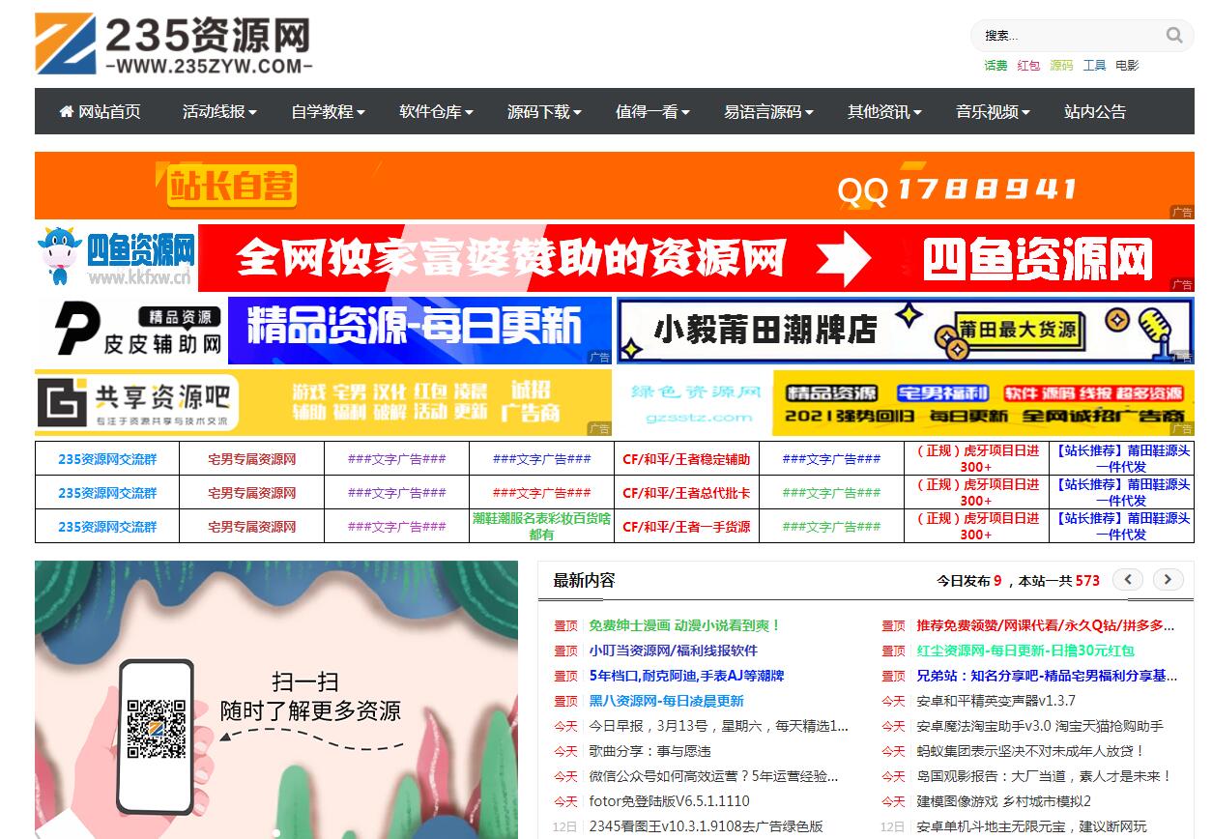
Task: Open 推荐免费领赞/网课代看 pinned post
Action: [x=1046, y=625]
